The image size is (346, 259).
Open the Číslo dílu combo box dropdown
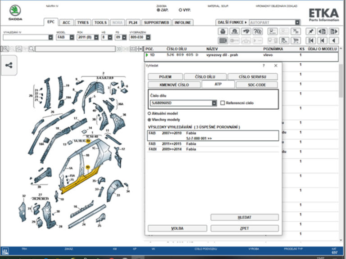pyautogui.click(x=214, y=103)
